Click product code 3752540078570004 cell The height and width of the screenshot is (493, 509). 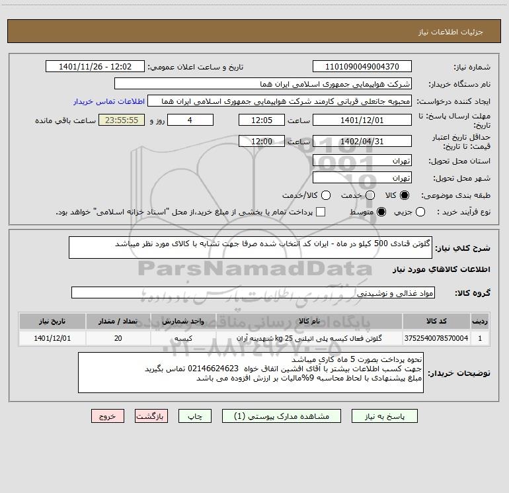pos(436,338)
